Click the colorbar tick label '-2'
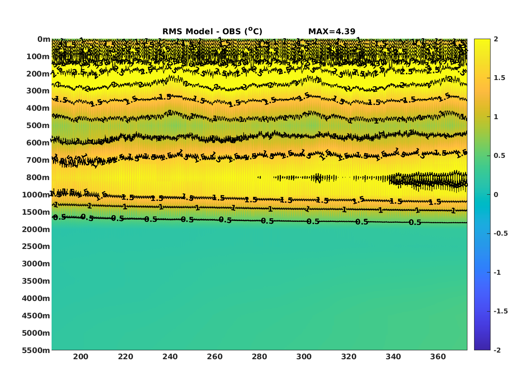 [497, 350]
